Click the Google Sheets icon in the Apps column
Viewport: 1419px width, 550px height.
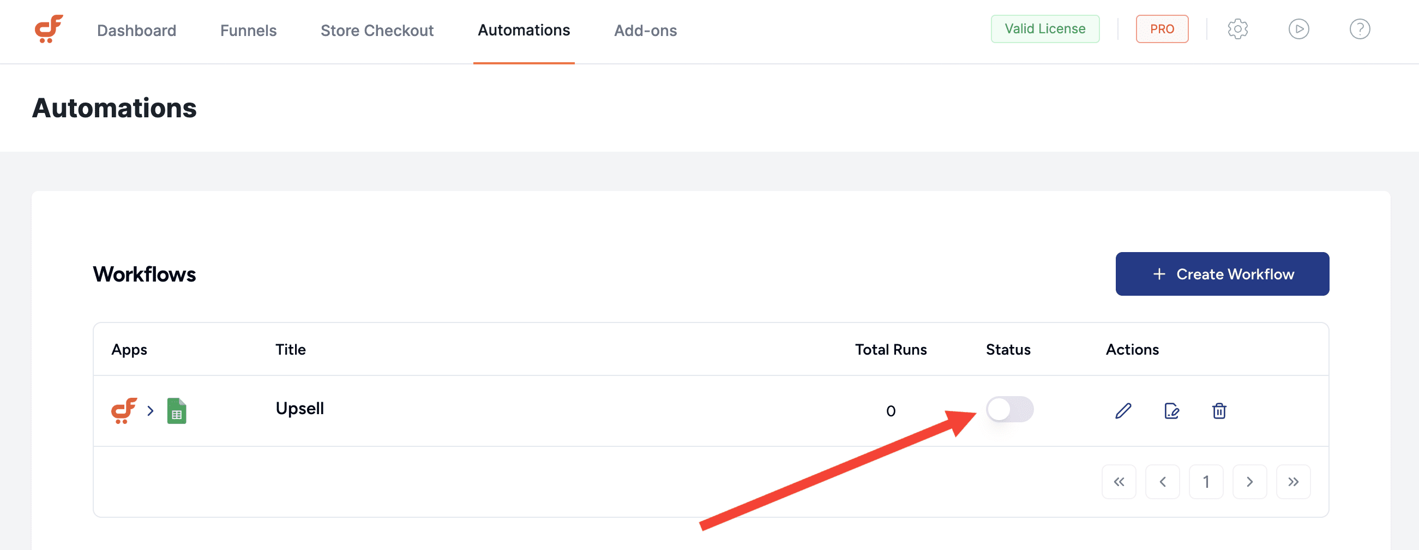(176, 411)
